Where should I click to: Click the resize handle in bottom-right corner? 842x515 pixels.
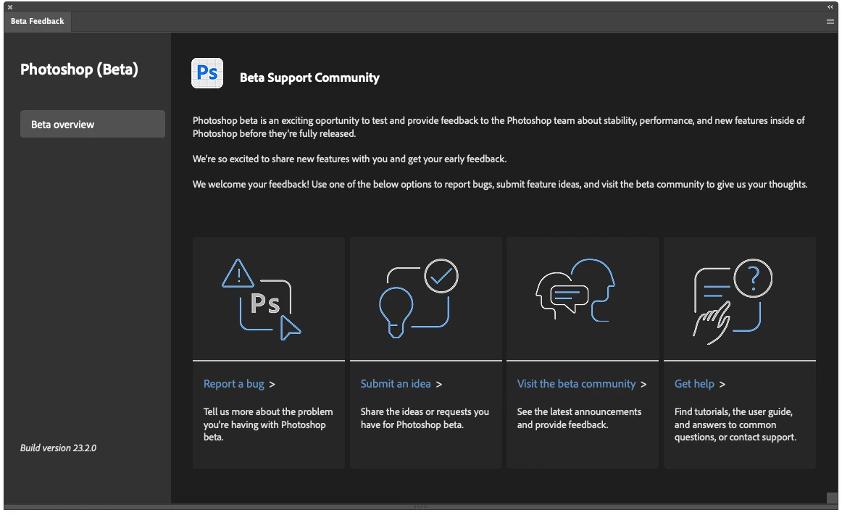point(832,498)
